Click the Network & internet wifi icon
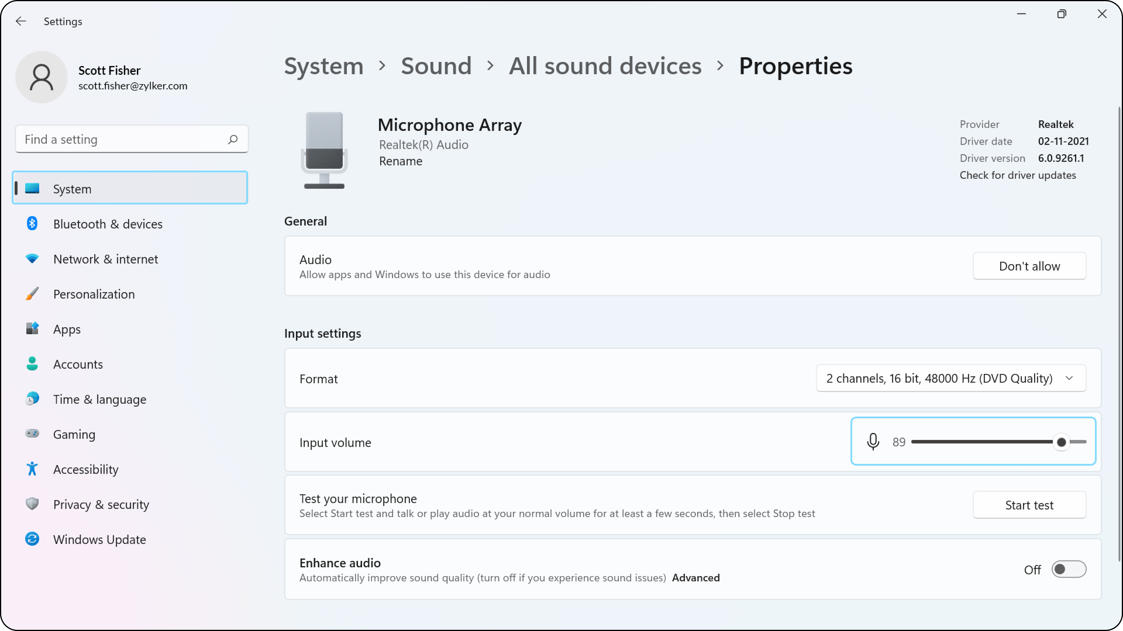 click(x=32, y=259)
